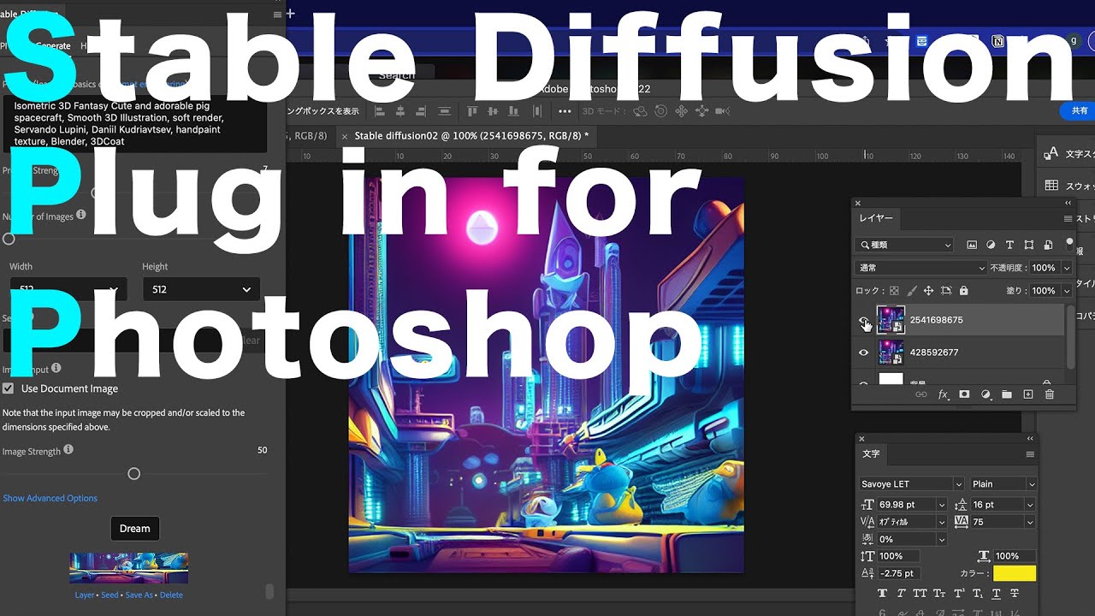Apply faux italic in Character panel
Screen dimensions: 1095x616
[x=902, y=594]
